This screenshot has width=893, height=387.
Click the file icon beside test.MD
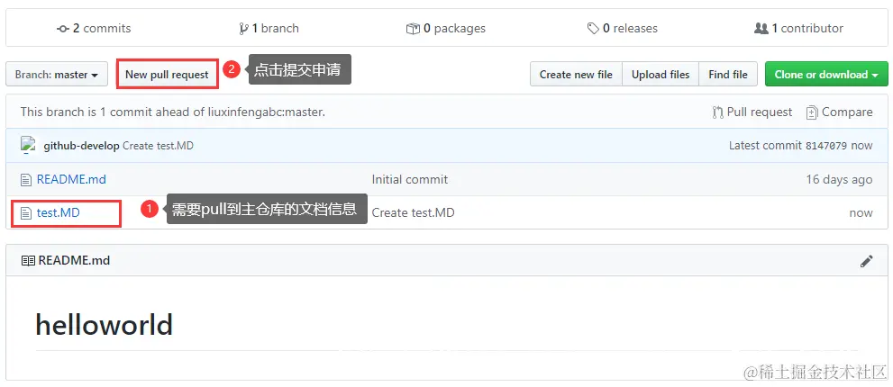coord(25,213)
